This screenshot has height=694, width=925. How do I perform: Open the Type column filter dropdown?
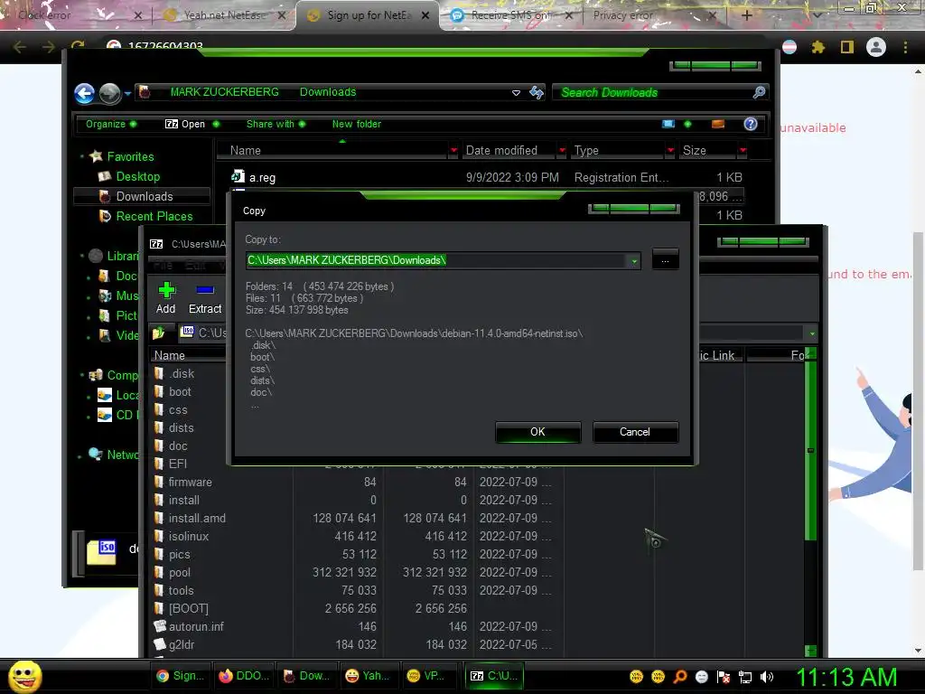670,151
